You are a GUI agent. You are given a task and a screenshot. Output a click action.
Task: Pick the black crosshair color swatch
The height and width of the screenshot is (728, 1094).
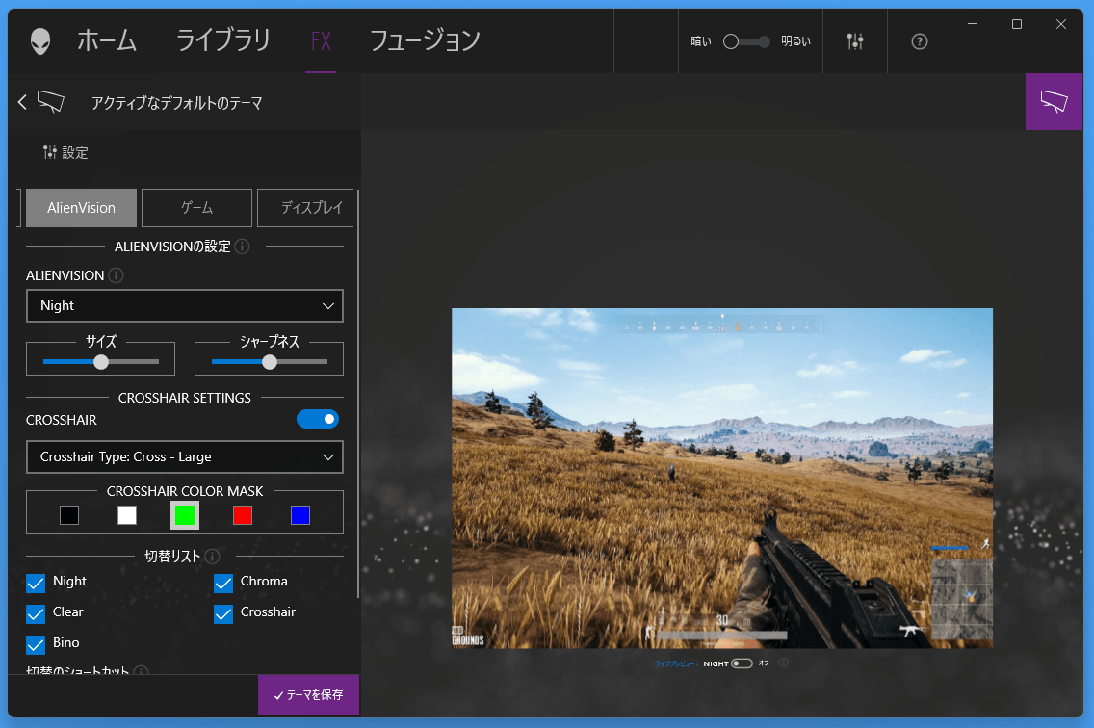[69, 515]
